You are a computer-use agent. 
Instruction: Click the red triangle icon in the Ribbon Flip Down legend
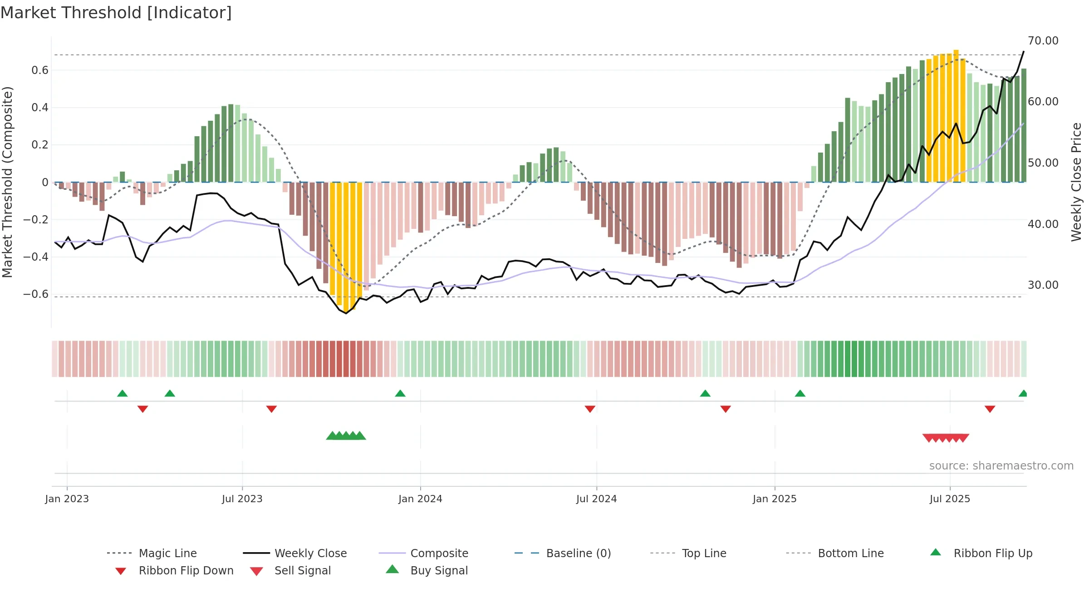click(x=121, y=571)
